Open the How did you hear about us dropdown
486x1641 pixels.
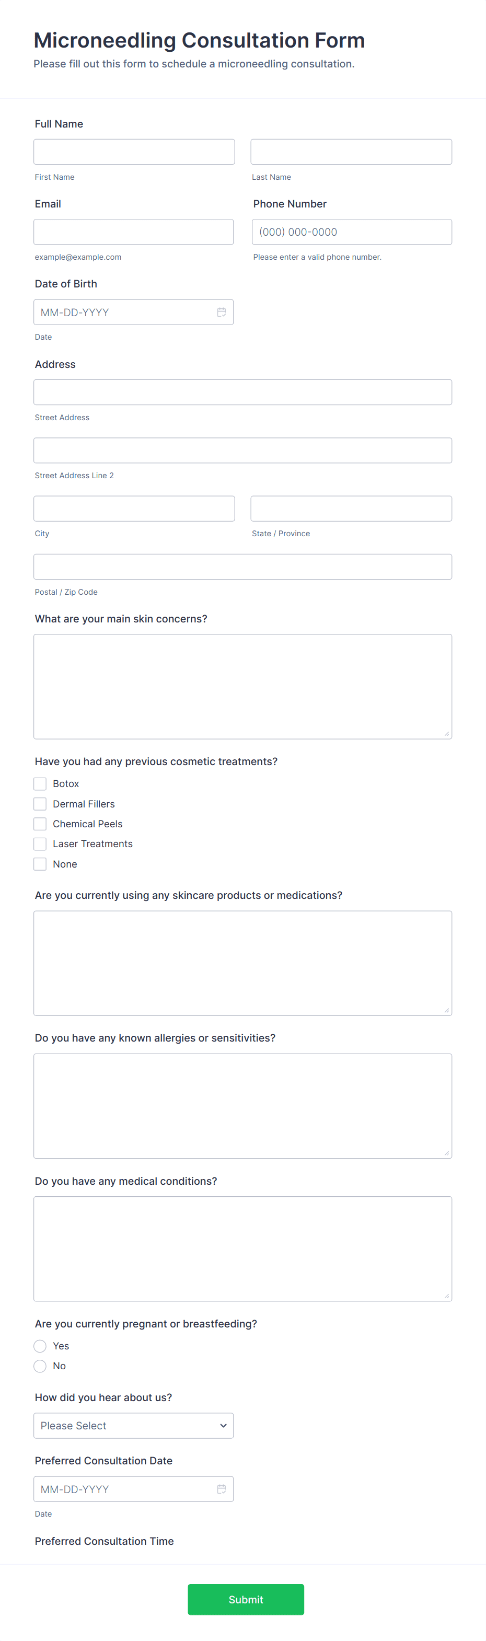pos(133,1425)
